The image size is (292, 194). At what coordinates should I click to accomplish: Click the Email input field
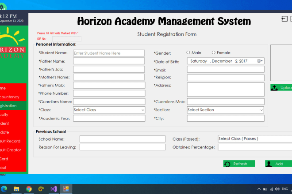tap(226, 69)
